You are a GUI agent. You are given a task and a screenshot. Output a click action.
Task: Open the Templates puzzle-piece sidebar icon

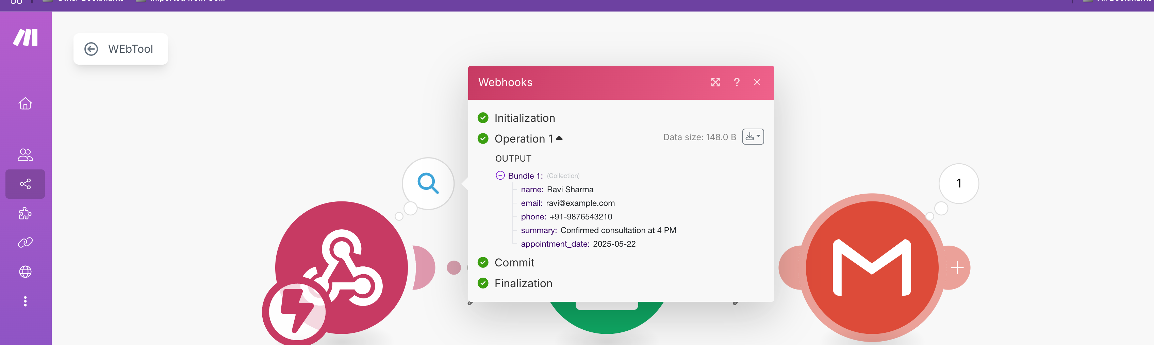[25, 213]
